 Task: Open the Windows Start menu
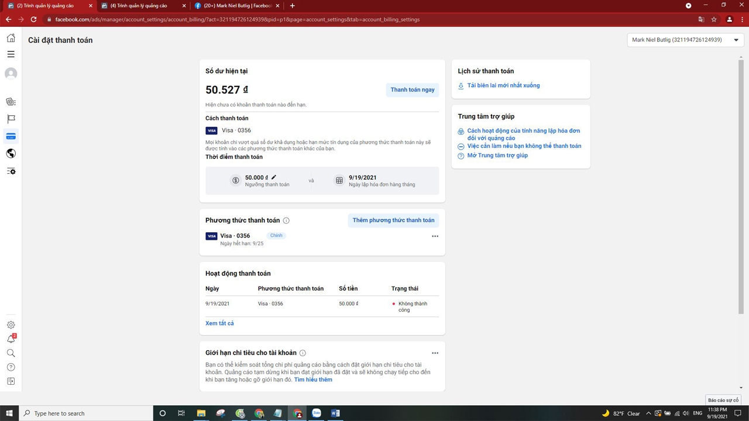pos(9,413)
